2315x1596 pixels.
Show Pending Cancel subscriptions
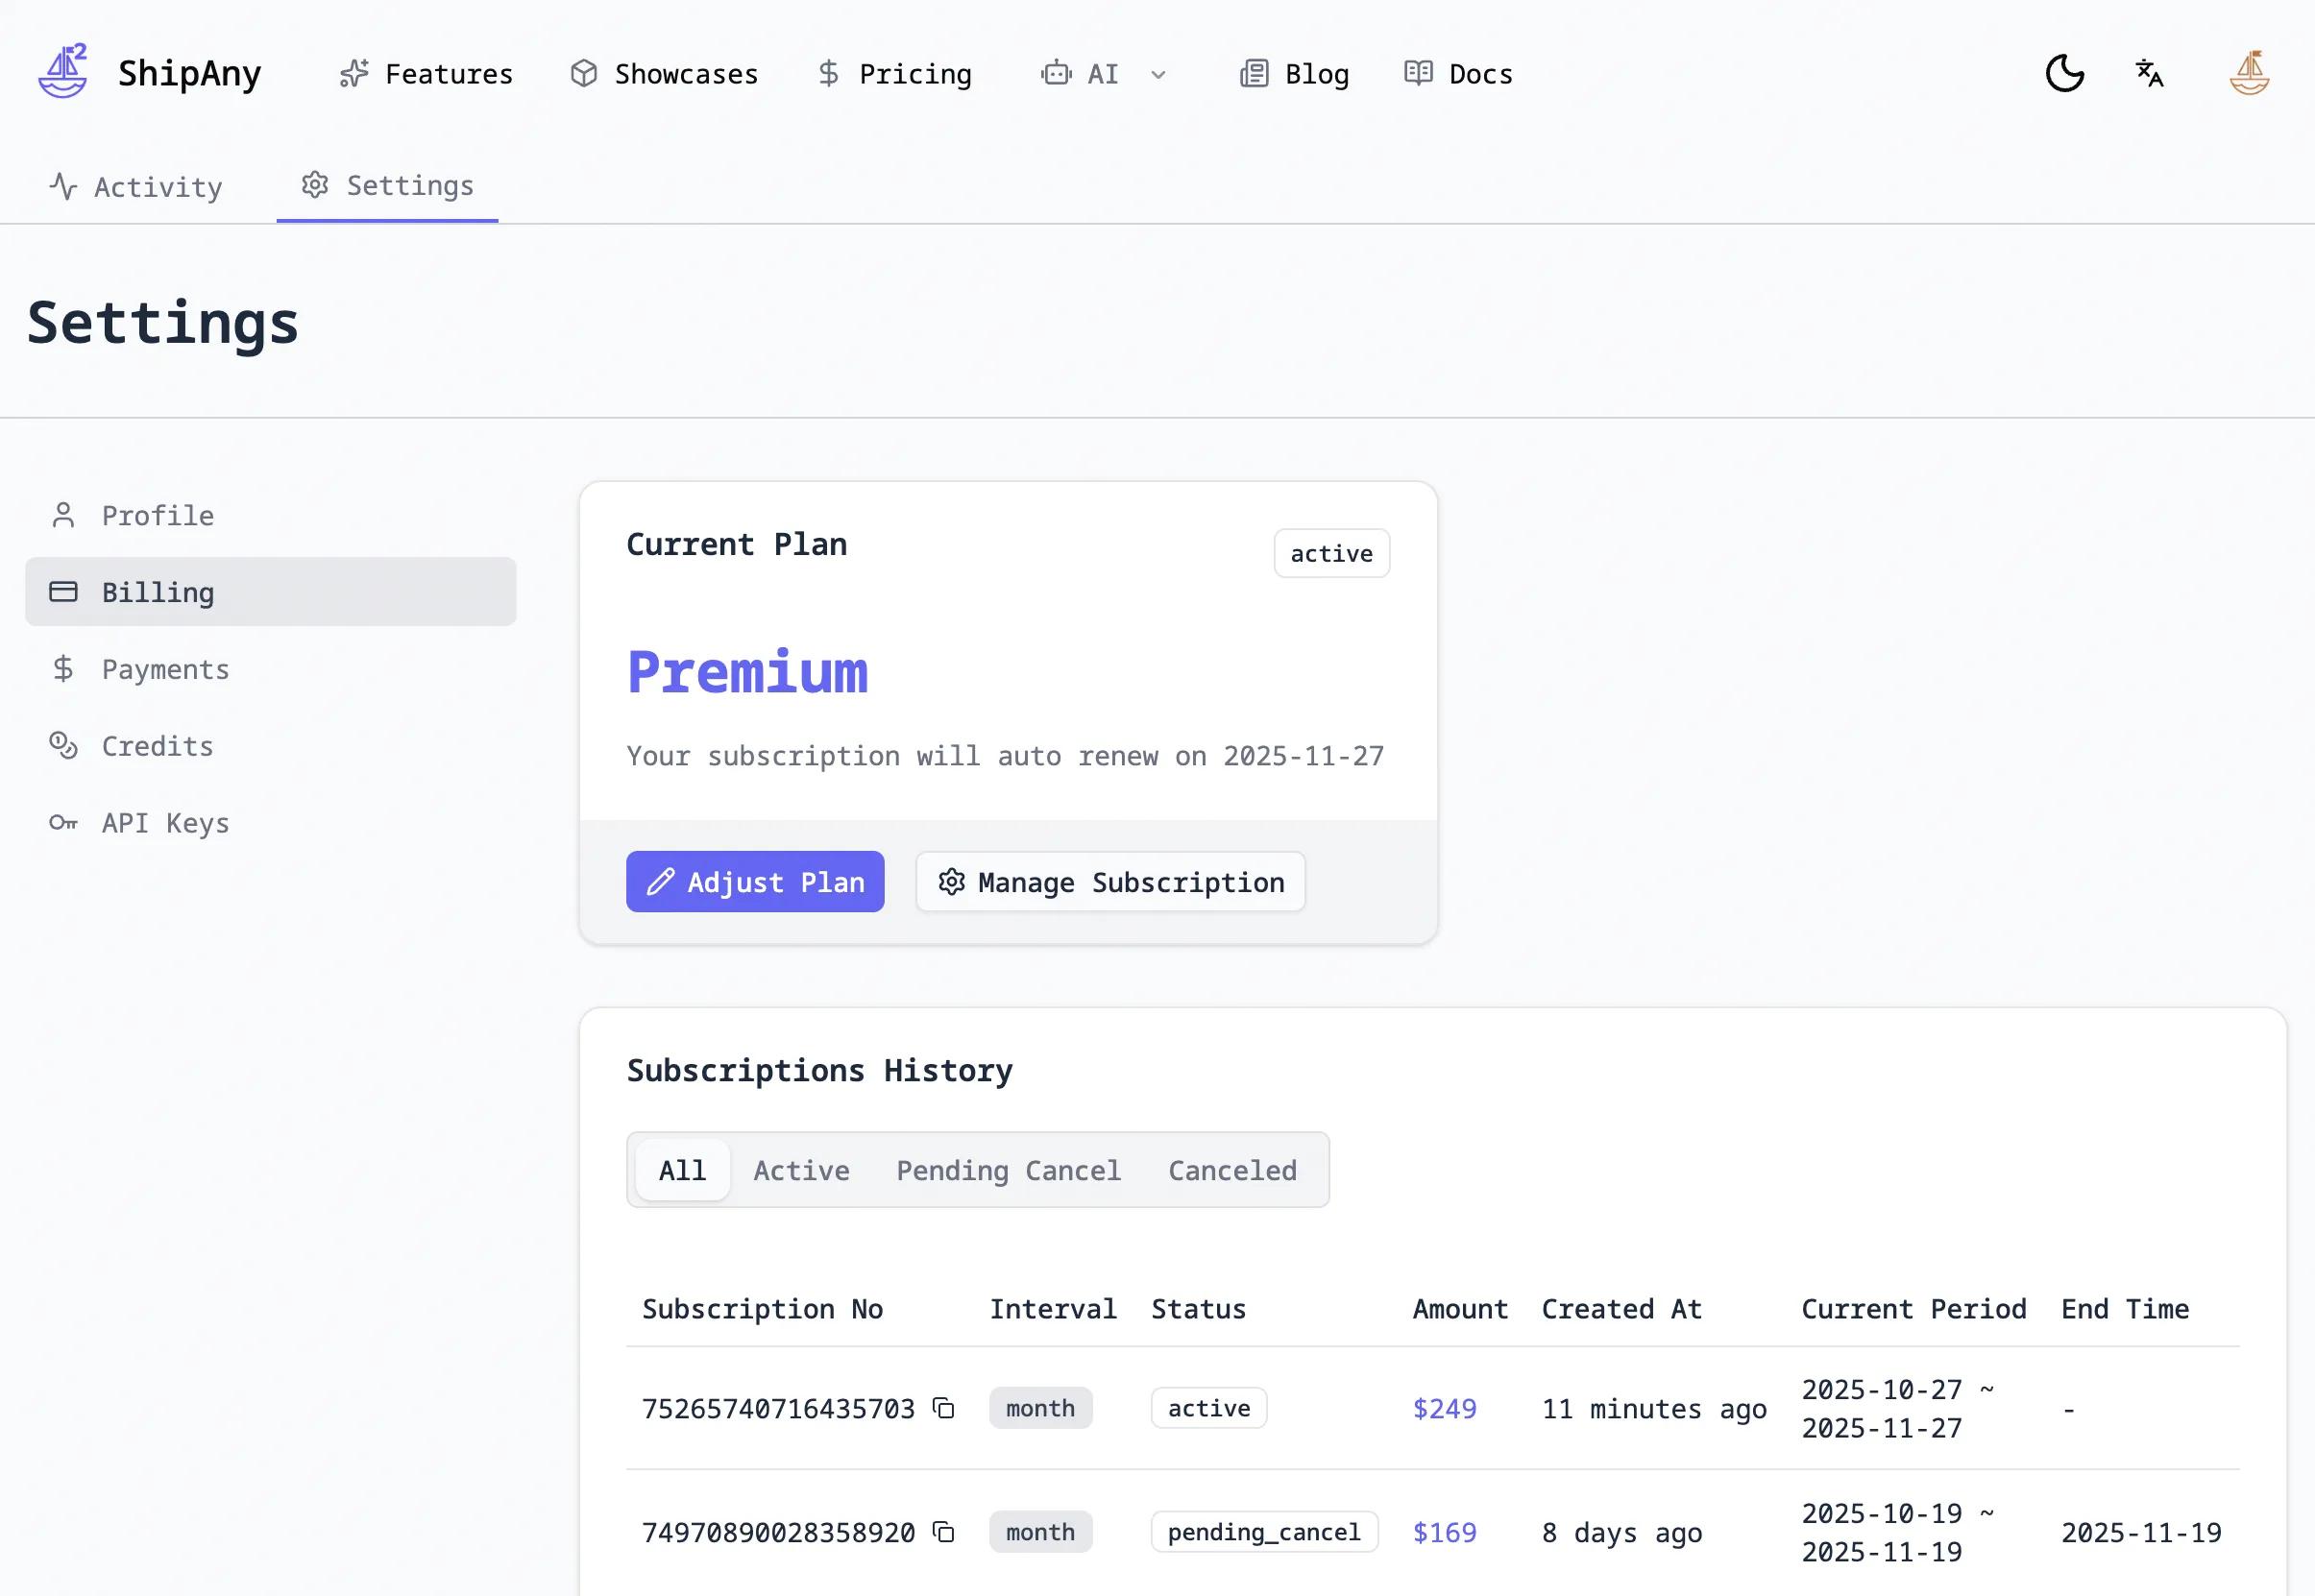tap(1008, 1170)
